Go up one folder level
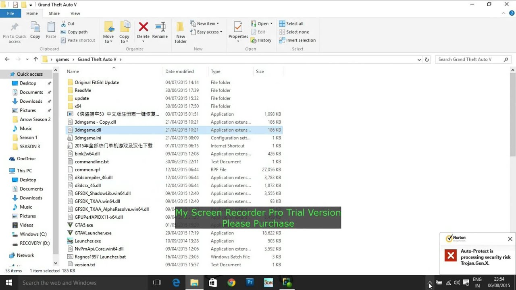This screenshot has height=290, width=516. coord(35,59)
